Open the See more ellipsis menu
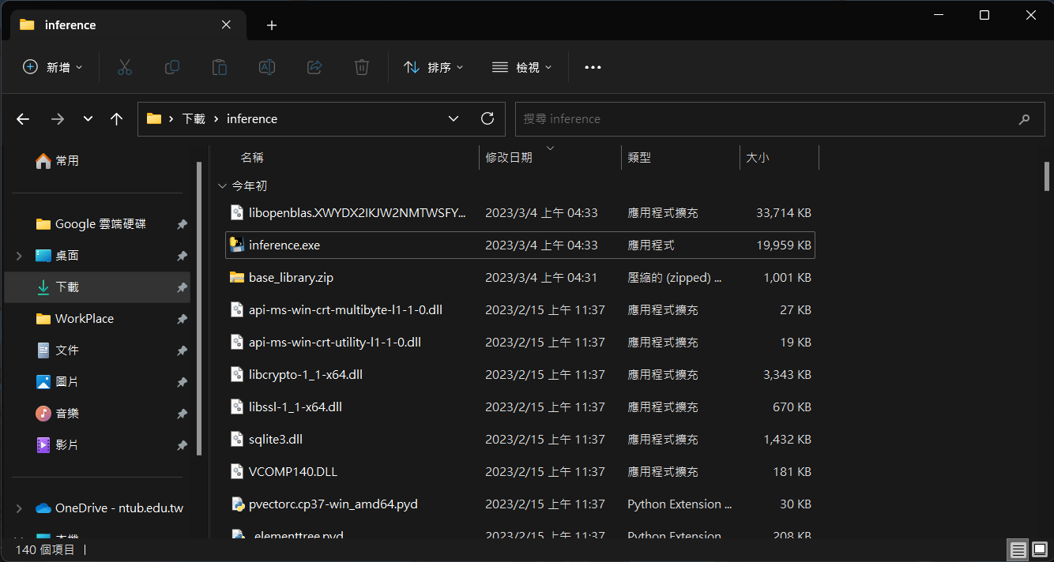 (x=593, y=68)
